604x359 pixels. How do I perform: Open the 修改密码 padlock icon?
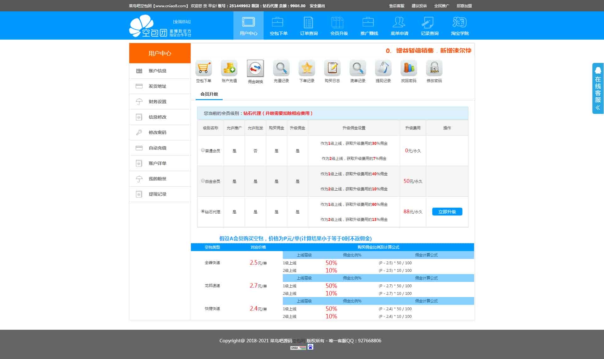coord(434,68)
